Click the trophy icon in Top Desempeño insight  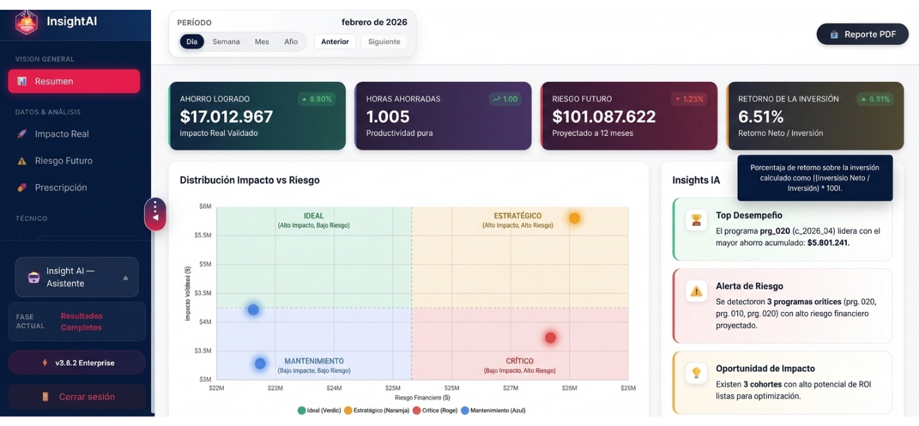tap(696, 220)
